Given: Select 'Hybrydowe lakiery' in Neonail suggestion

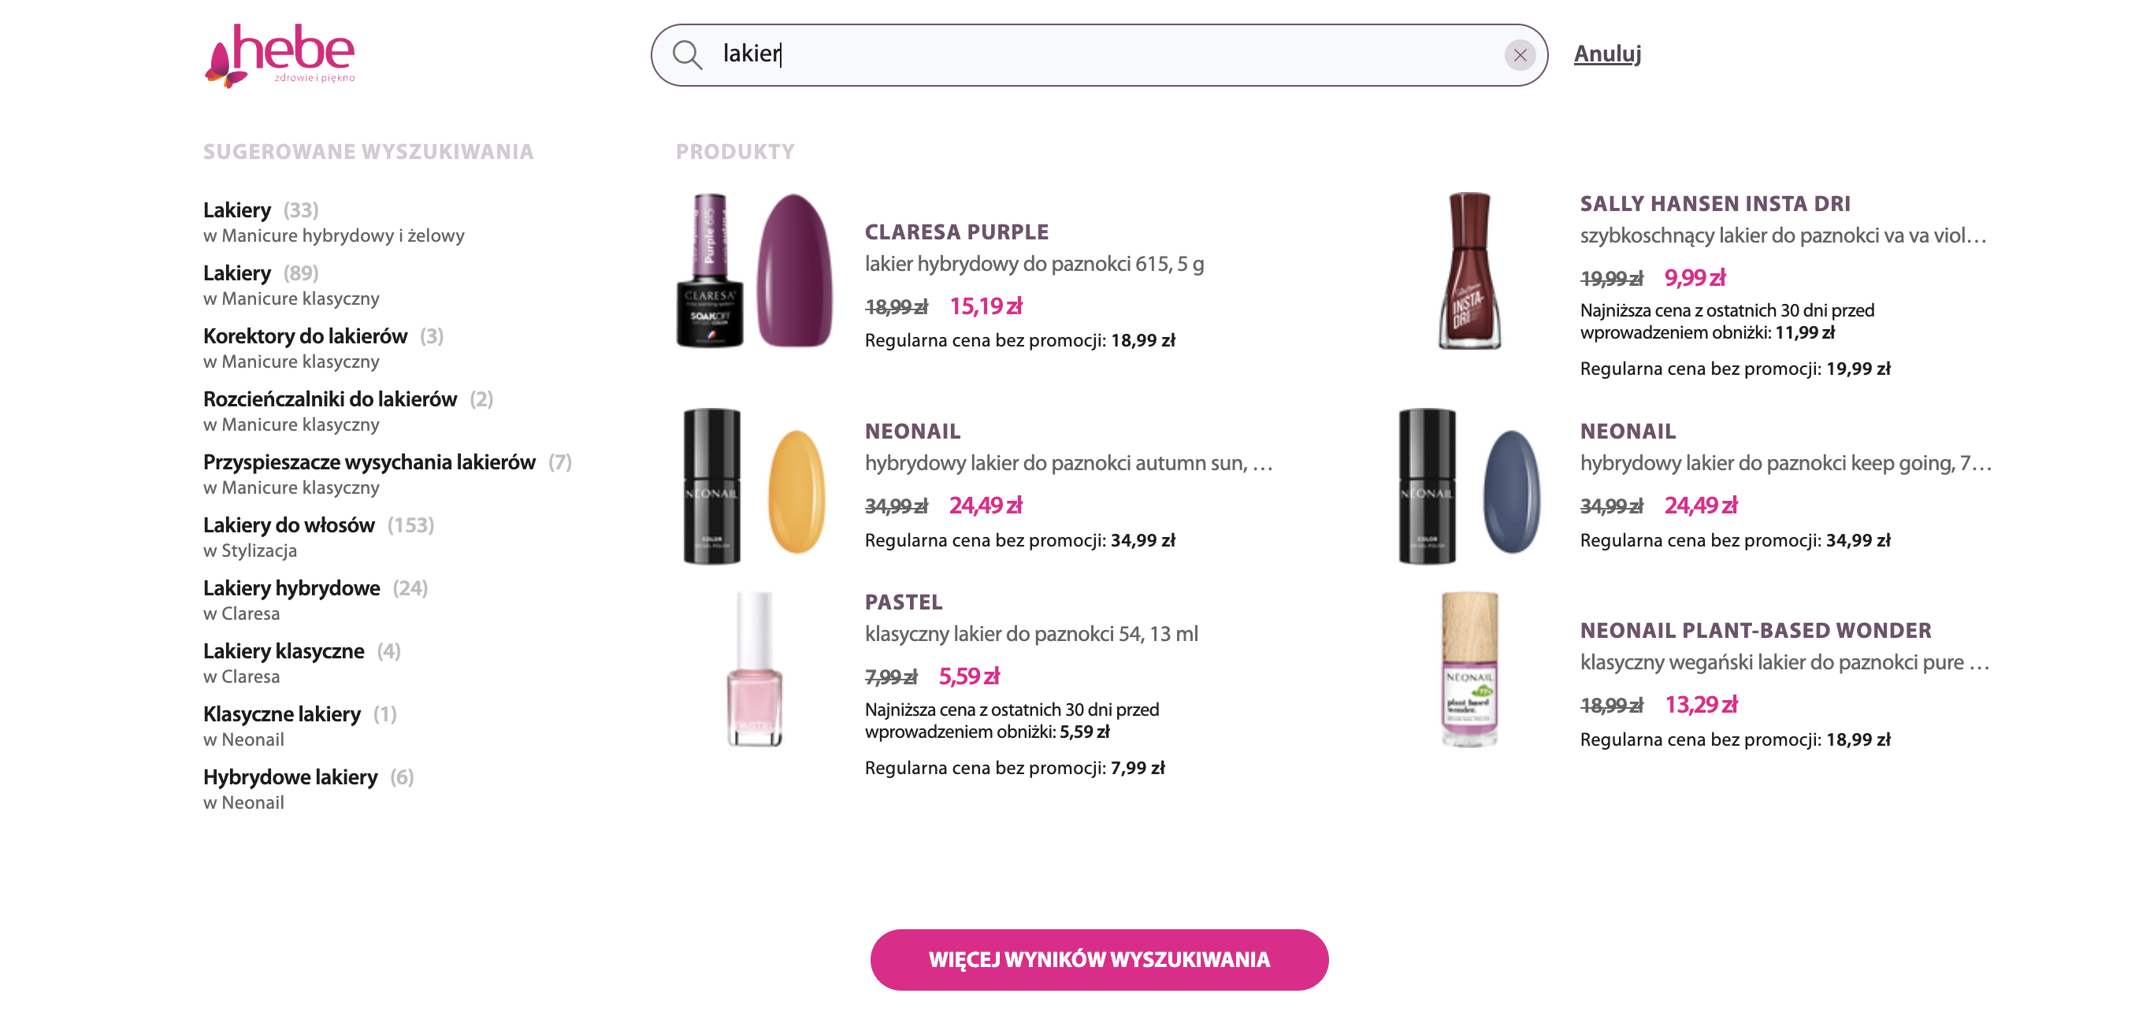Looking at the screenshot, I should pos(290,777).
